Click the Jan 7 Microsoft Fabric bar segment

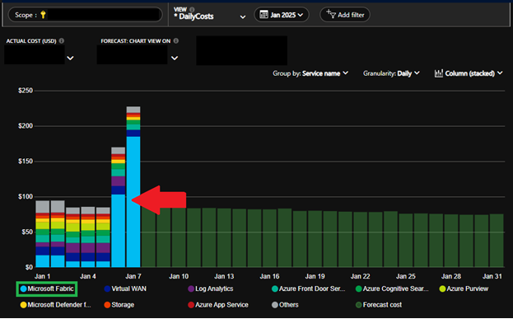click(133, 202)
